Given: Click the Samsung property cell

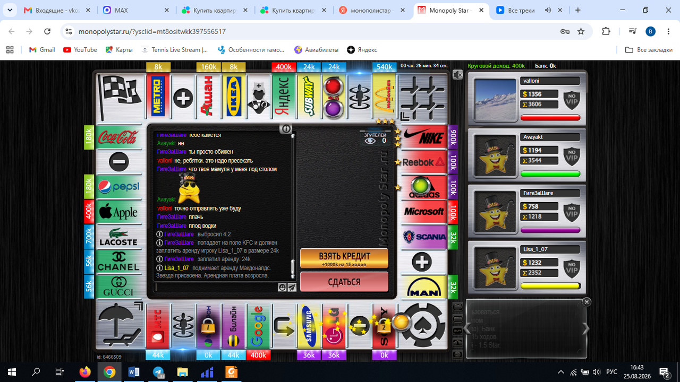Looking at the screenshot, I should pos(309,326).
